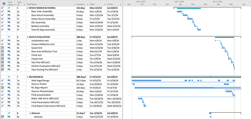The height and width of the screenshot is (119, 251).
Task: Click the constraint icon for Test Plan REPLACE
Action: 2,62
